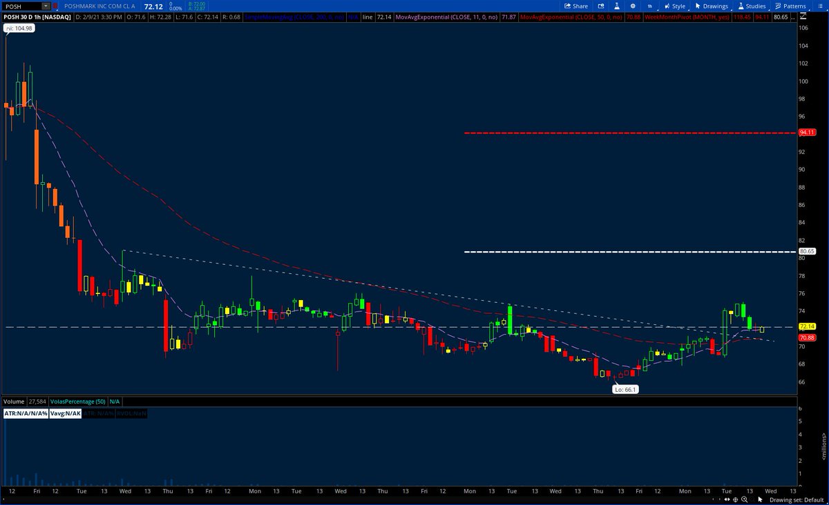Click the 80.65 white pivot price tag

pos(807,252)
